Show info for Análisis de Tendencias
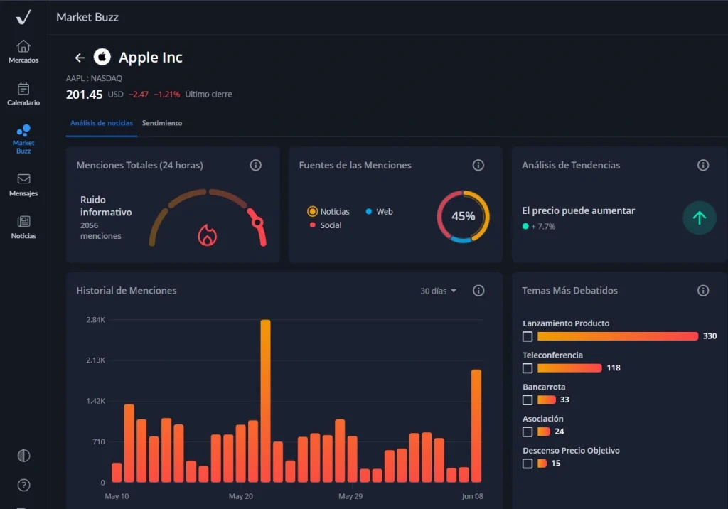Image resolution: width=728 pixels, height=509 pixels. [703, 165]
